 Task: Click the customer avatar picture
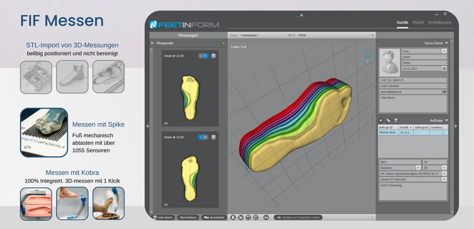point(390,62)
